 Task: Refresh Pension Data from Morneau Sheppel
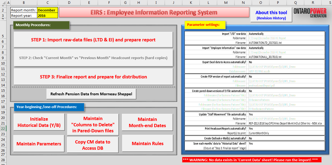(x=91, y=94)
